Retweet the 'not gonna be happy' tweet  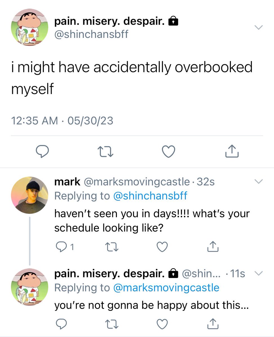click(111, 324)
